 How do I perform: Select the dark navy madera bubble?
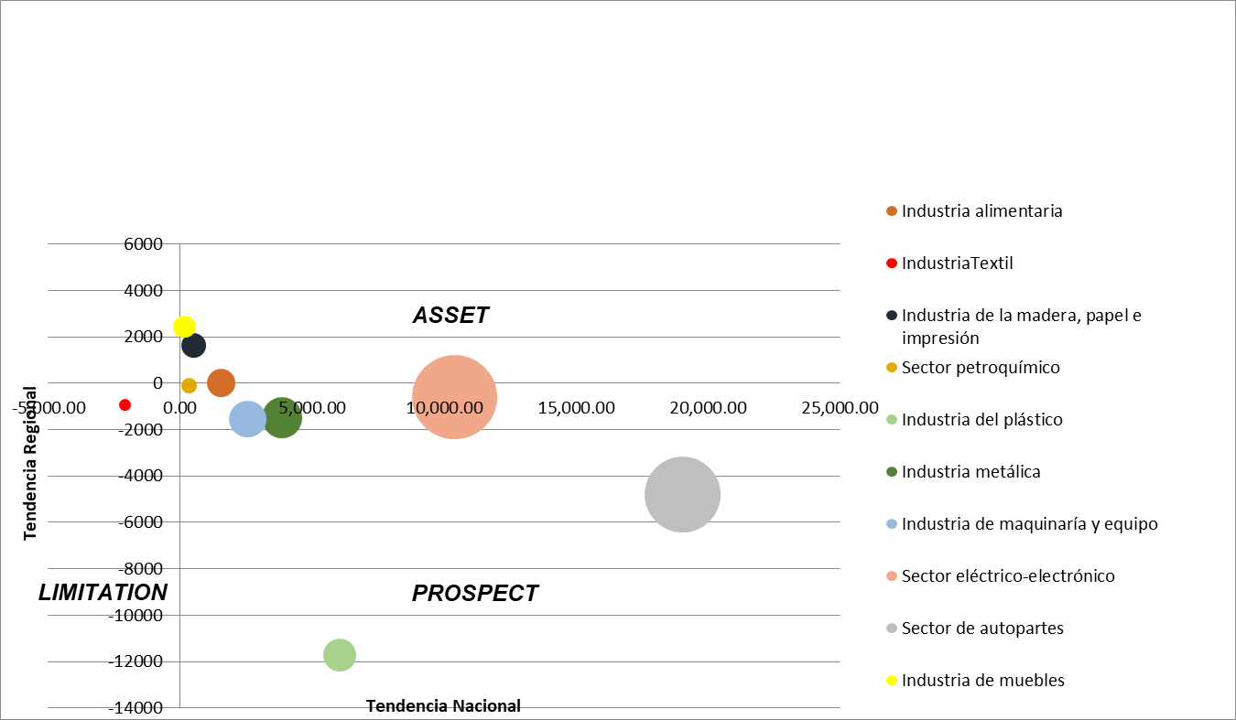pos(193,346)
